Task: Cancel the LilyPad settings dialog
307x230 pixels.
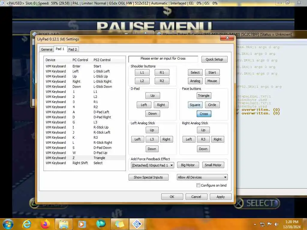Action: (x=196, y=197)
